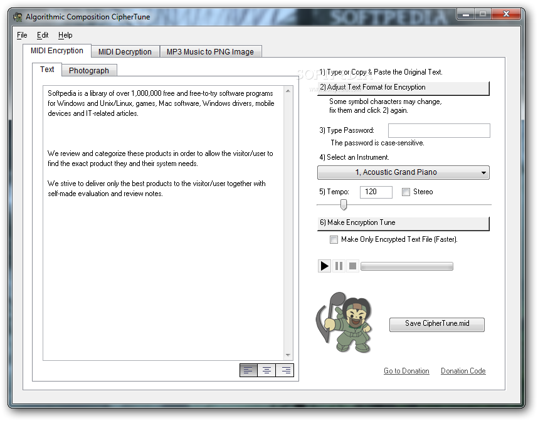The height and width of the screenshot is (421, 538).
Task: Open the Donation Code link
Action: pyautogui.click(x=463, y=371)
